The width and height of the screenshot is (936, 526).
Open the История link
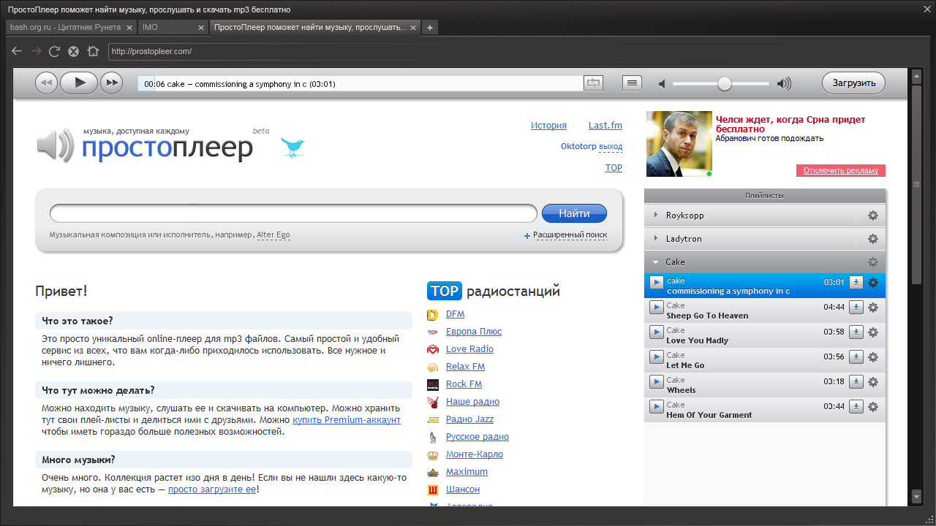pos(548,126)
